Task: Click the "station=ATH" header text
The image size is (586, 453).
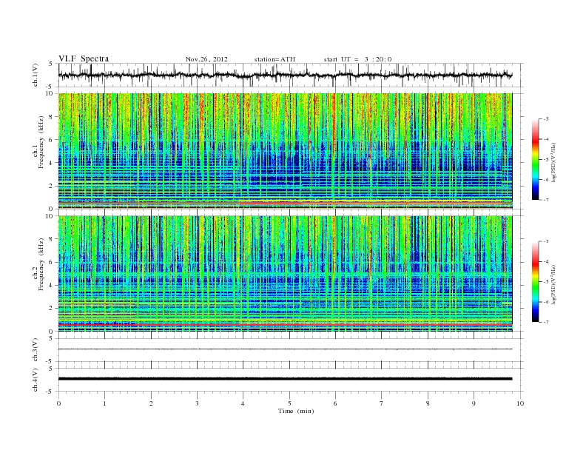Action: pyautogui.click(x=275, y=59)
